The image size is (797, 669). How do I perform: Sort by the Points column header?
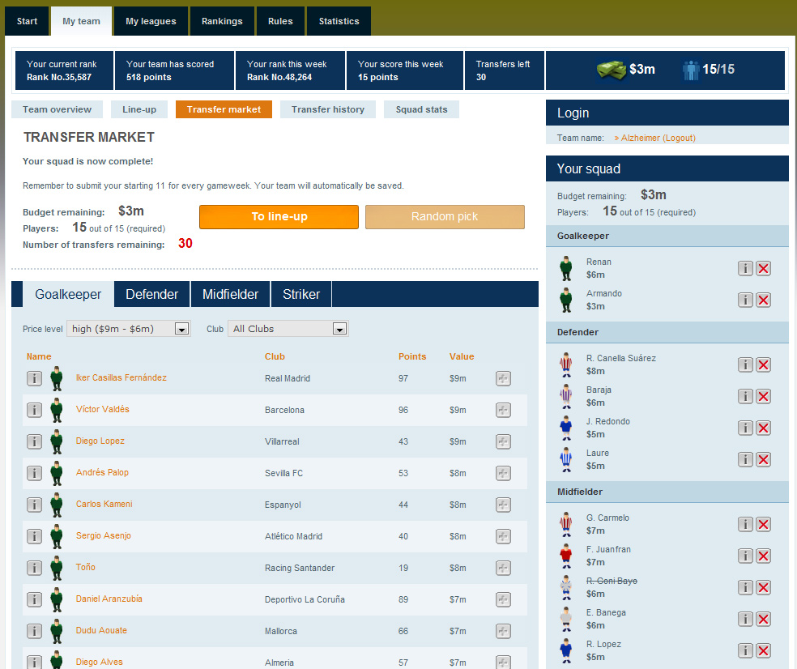pyautogui.click(x=412, y=356)
